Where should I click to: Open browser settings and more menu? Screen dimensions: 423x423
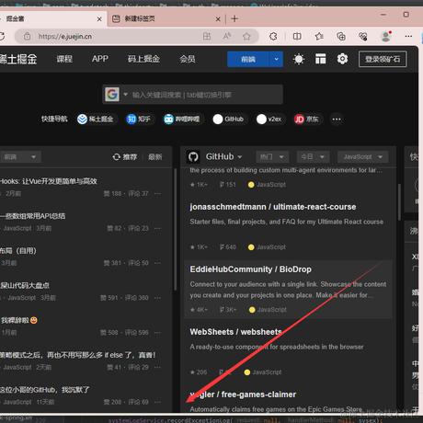[x=408, y=36]
